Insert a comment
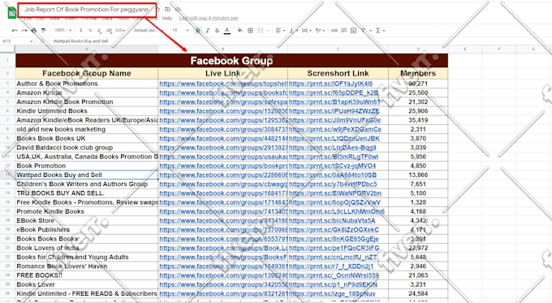The image size is (552, 303). point(344,31)
